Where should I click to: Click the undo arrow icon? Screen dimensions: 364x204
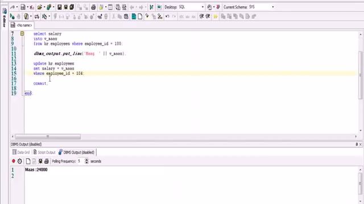point(167,16)
